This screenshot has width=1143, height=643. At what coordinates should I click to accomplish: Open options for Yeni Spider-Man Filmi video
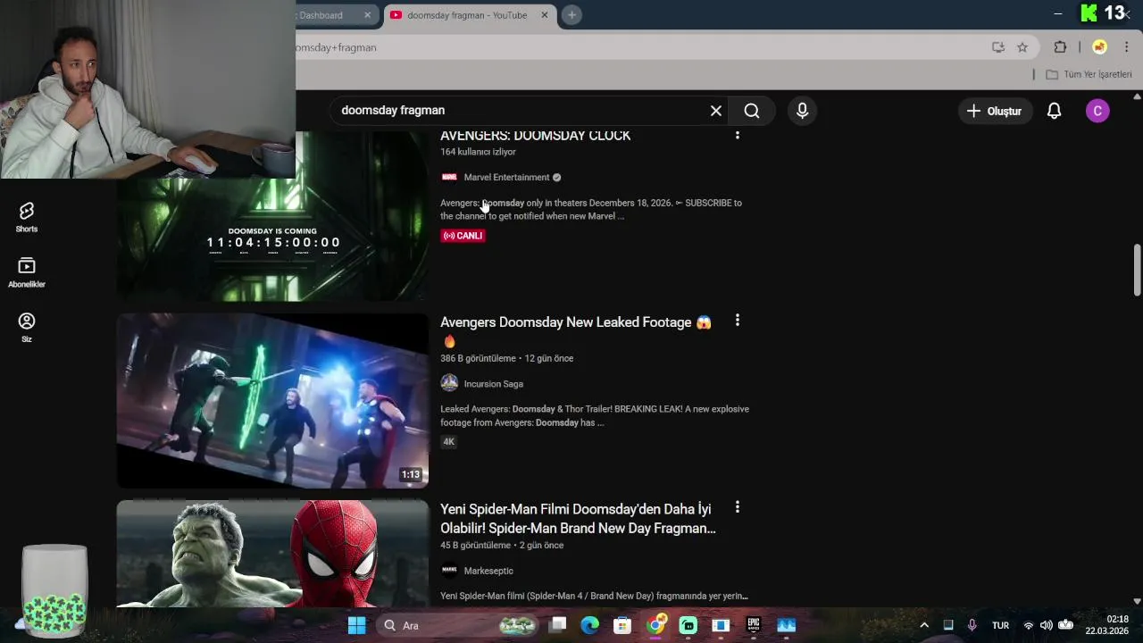pos(737,507)
